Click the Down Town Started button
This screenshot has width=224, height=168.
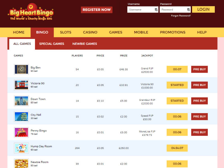click(x=177, y=101)
